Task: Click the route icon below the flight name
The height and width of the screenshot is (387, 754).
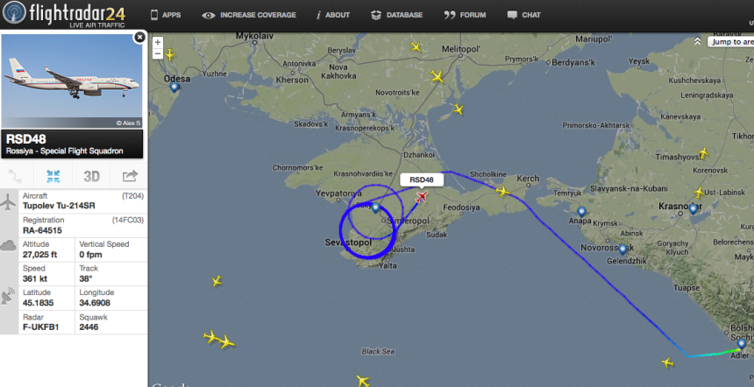Action: pos(15,177)
